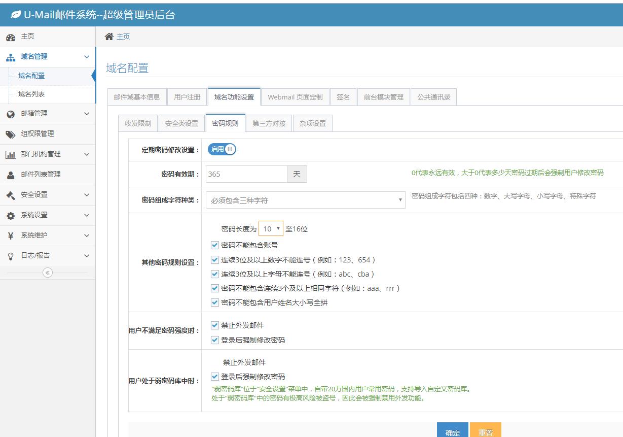Click the dashboard icon beside 主页

coord(10,37)
